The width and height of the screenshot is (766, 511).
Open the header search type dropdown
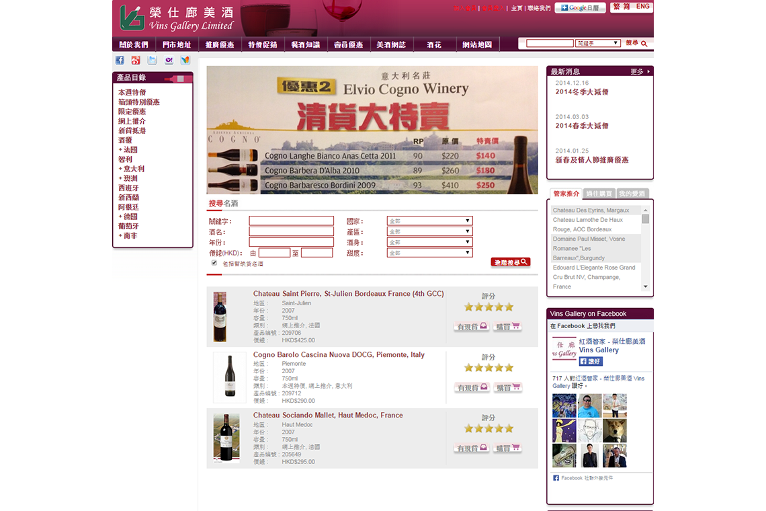pyautogui.click(x=598, y=43)
